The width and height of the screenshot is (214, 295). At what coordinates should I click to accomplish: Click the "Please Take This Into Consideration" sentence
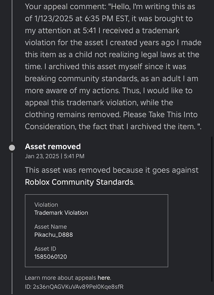coord(160,115)
